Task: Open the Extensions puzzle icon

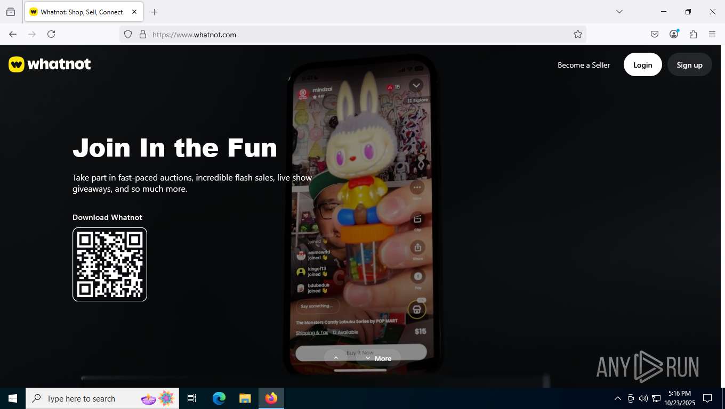Action: click(x=693, y=34)
